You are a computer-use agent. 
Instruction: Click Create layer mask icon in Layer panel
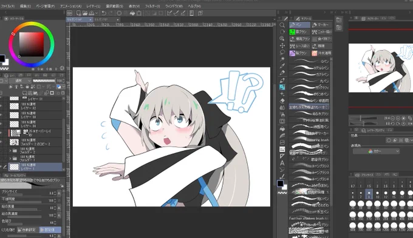tap(52, 93)
